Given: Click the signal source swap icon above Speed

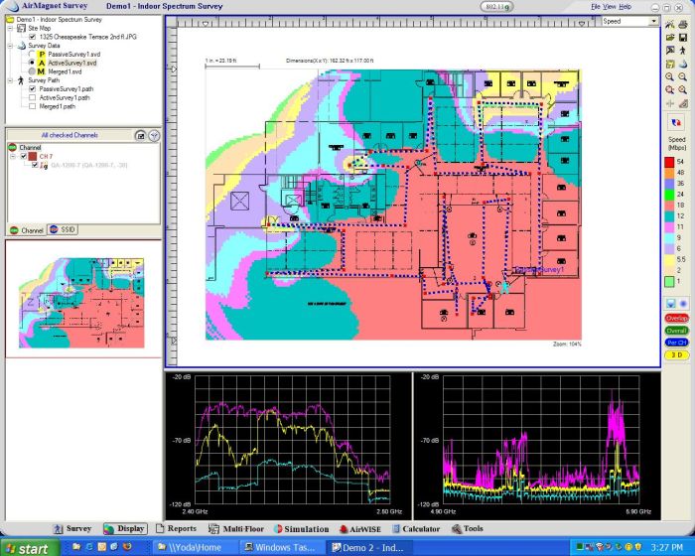Looking at the screenshot, I should click(676, 123).
